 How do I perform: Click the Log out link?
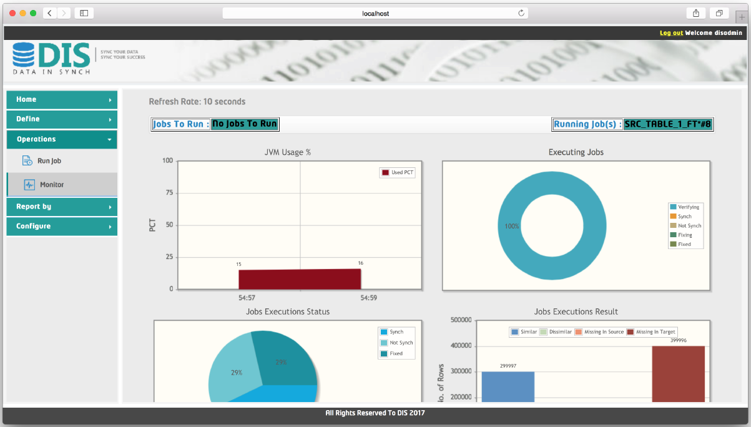671,32
